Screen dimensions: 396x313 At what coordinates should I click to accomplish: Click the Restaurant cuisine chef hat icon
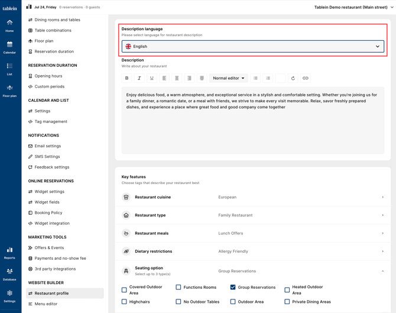coord(126,197)
